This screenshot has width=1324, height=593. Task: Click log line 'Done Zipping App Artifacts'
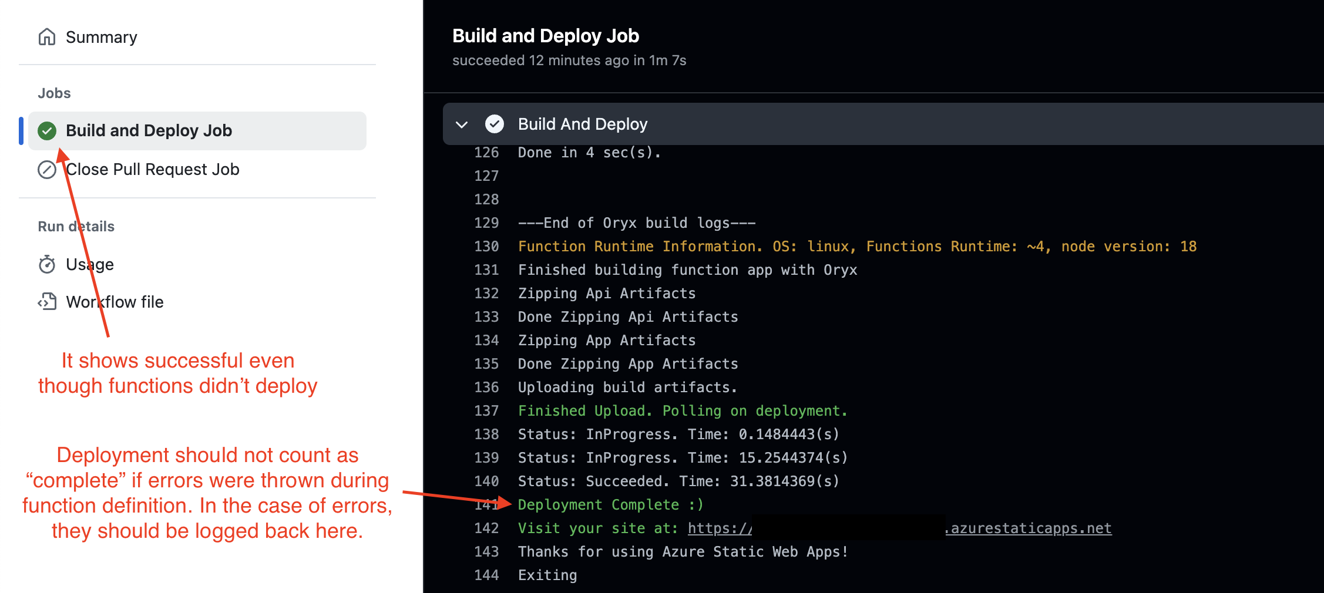click(x=628, y=364)
